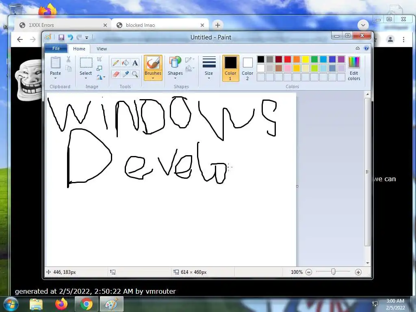Image resolution: width=416 pixels, height=312 pixels.
Task: Select the Fill with color bucket tool
Action: [126, 63]
